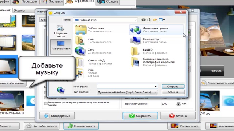Click the blue swirl transition thumbnail
This screenshot has width=234, height=131.
(228, 101)
